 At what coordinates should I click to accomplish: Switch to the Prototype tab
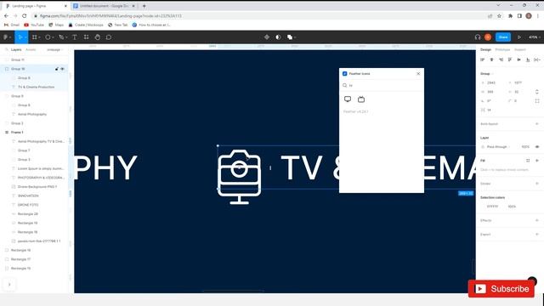coord(502,49)
